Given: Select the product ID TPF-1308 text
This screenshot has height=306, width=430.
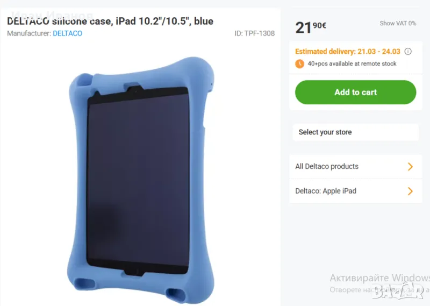Looking at the screenshot, I should pyautogui.click(x=254, y=33).
